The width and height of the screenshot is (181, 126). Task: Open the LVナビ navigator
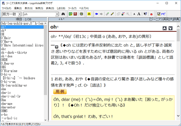161,14
